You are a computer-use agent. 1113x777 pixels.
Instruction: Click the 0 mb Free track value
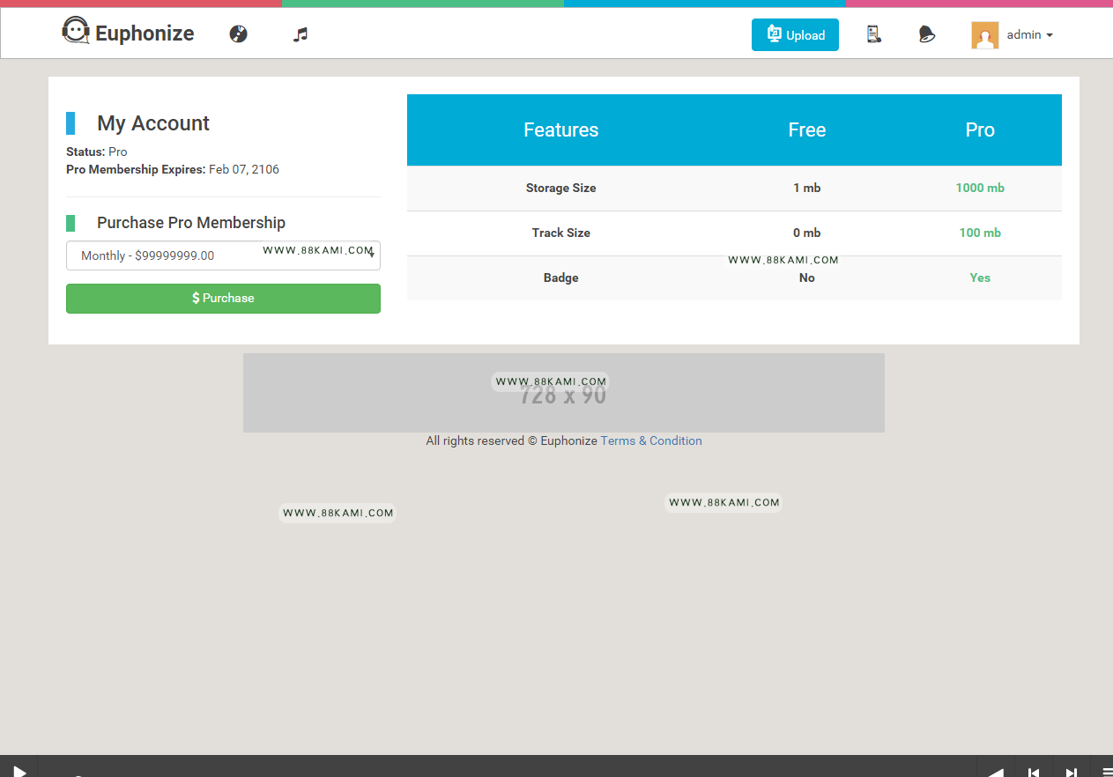click(x=807, y=233)
